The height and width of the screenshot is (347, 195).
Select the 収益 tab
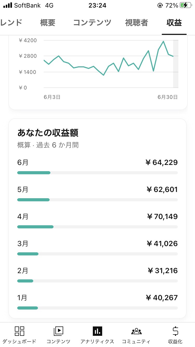click(x=174, y=23)
